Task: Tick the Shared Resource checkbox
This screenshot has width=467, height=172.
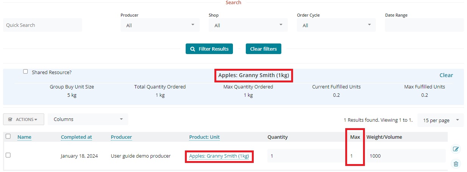Action: click(x=25, y=71)
